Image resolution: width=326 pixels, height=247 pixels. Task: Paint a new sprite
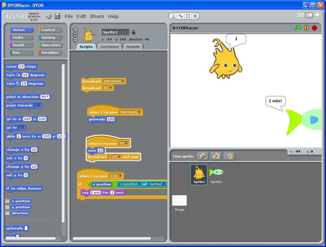click(203, 156)
